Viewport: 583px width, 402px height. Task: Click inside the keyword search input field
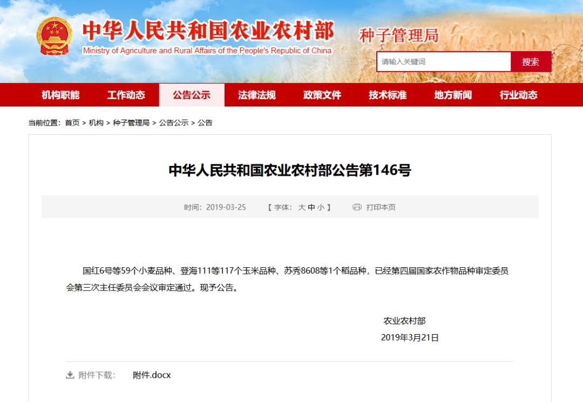(443, 61)
